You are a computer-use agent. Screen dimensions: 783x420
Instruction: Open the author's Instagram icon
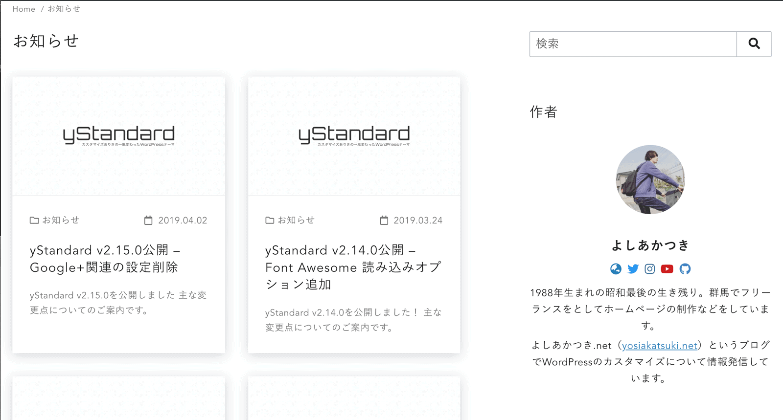tap(649, 269)
